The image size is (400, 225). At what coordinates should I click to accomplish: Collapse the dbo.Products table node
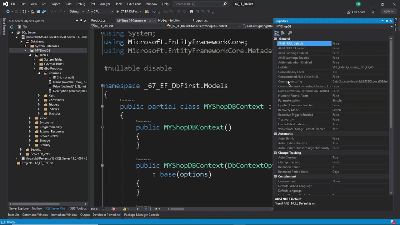pyautogui.click(x=34, y=68)
